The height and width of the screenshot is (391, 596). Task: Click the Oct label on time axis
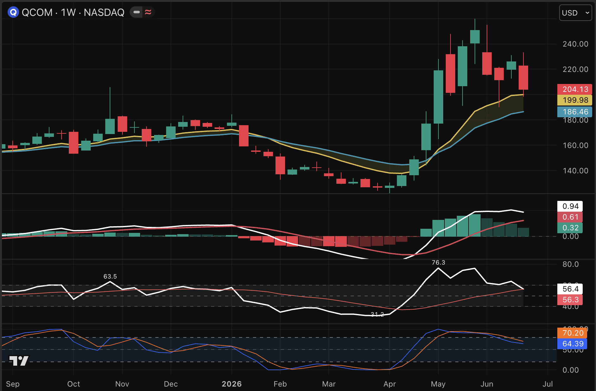tap(74, 384)
